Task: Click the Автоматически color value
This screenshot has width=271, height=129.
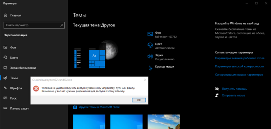Action: point(165,48)
